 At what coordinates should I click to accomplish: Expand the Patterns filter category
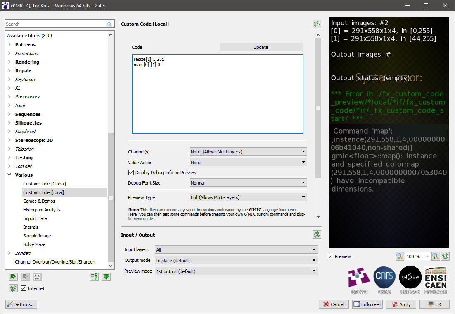pos(9,45)
